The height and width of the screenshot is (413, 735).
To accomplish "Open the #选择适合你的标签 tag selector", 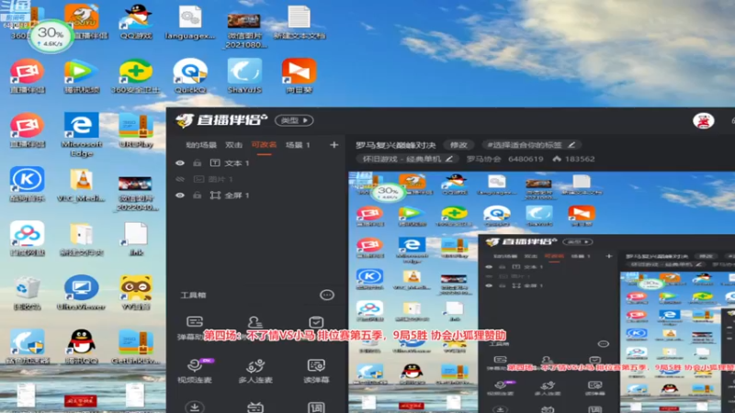I will coord(531,145).
